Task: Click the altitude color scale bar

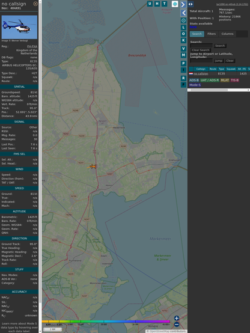Action: point(106,322)
